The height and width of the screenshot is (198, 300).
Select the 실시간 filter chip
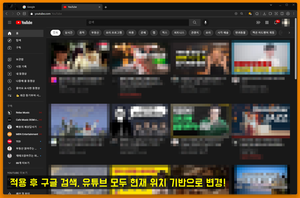(x=69, y=33)
